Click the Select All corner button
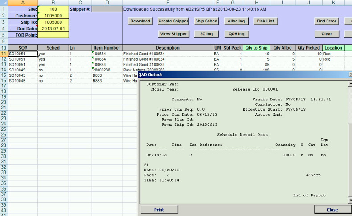The width and height of the screenshot is (352, 216). pos(4,3)
